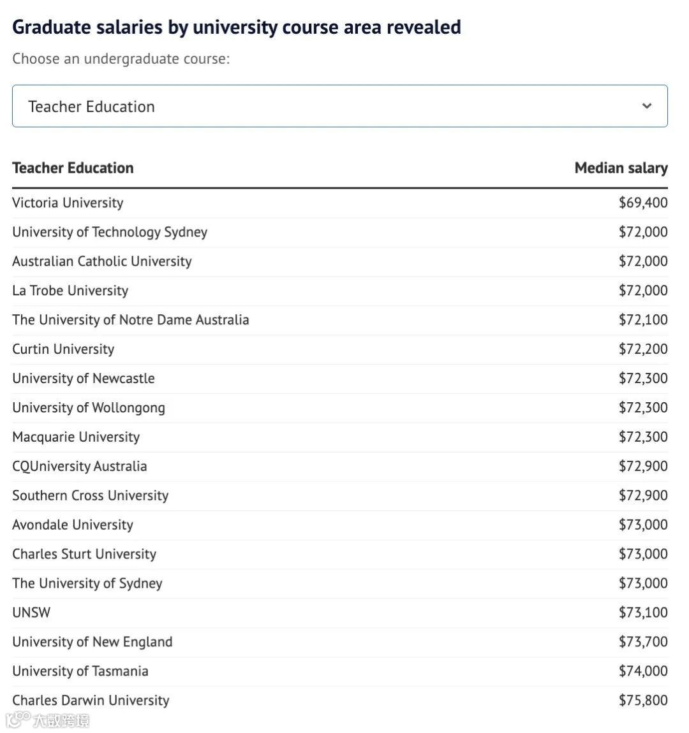Click University of Newcastle entry
This screenshot has height=733, width=689.
84,379
